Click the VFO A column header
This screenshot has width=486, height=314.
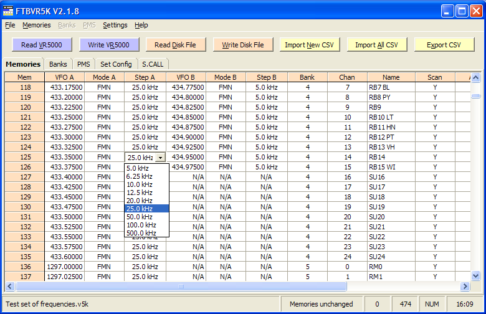[64, 77]
